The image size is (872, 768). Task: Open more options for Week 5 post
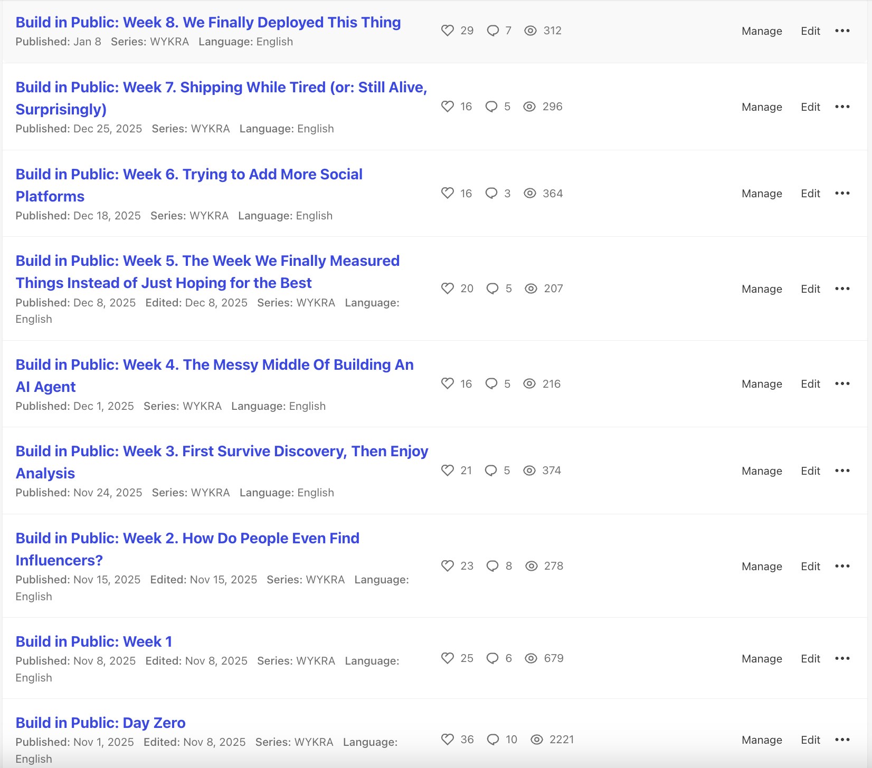842,289
